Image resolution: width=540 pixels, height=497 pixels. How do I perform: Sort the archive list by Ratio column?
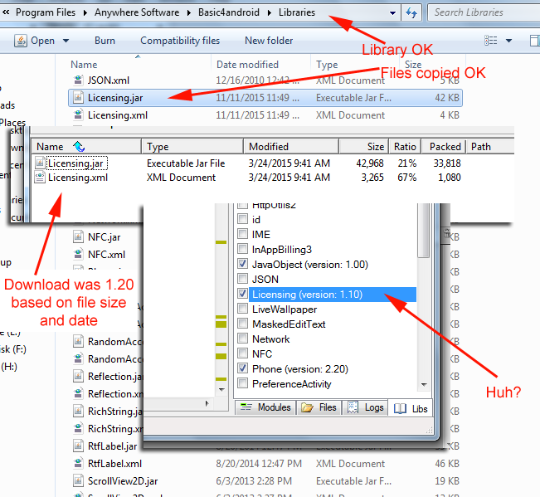tap(405, 147)
